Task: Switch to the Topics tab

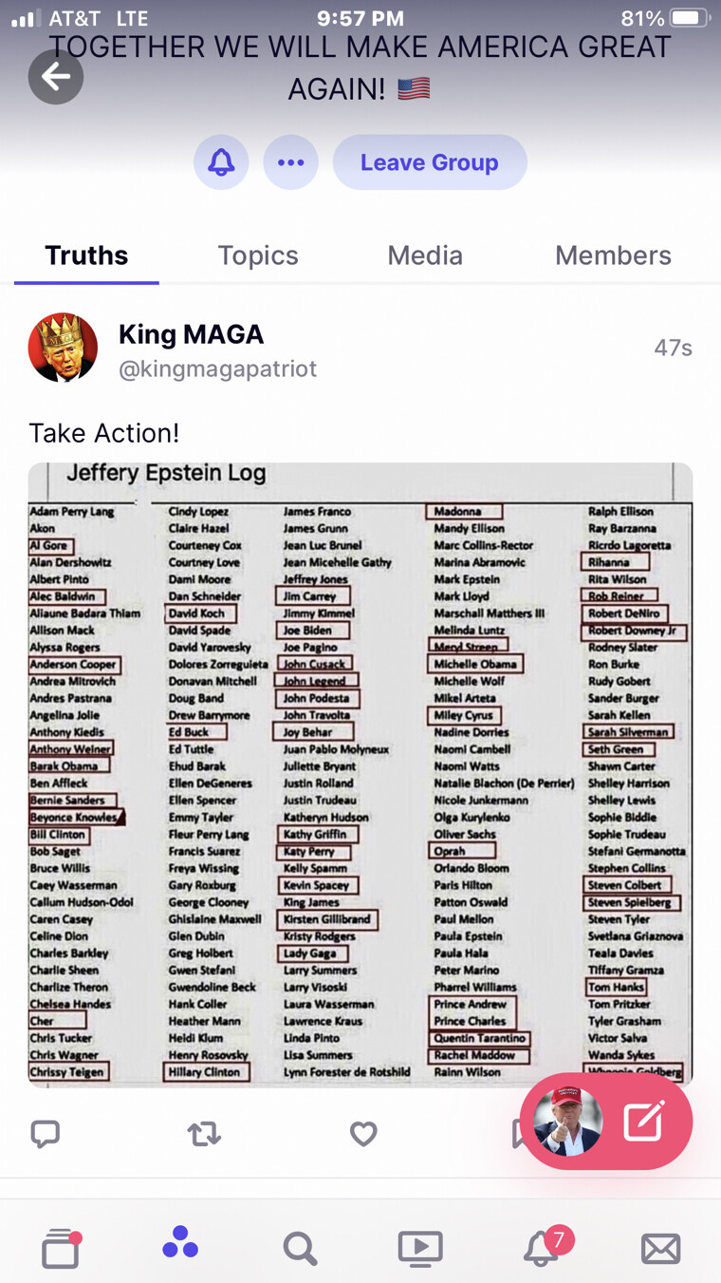Action: coord(258,255)
